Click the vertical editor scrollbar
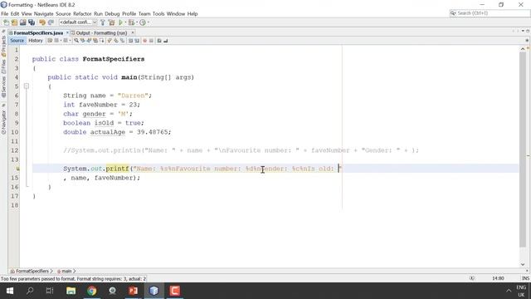The height and width of the screenshot is (299, 531). point(523,149)
